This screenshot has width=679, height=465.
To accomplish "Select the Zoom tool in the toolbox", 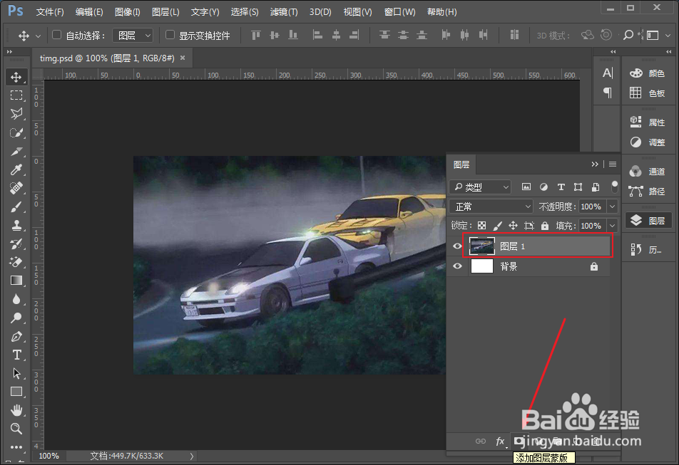I will click(x=16, y=428).
